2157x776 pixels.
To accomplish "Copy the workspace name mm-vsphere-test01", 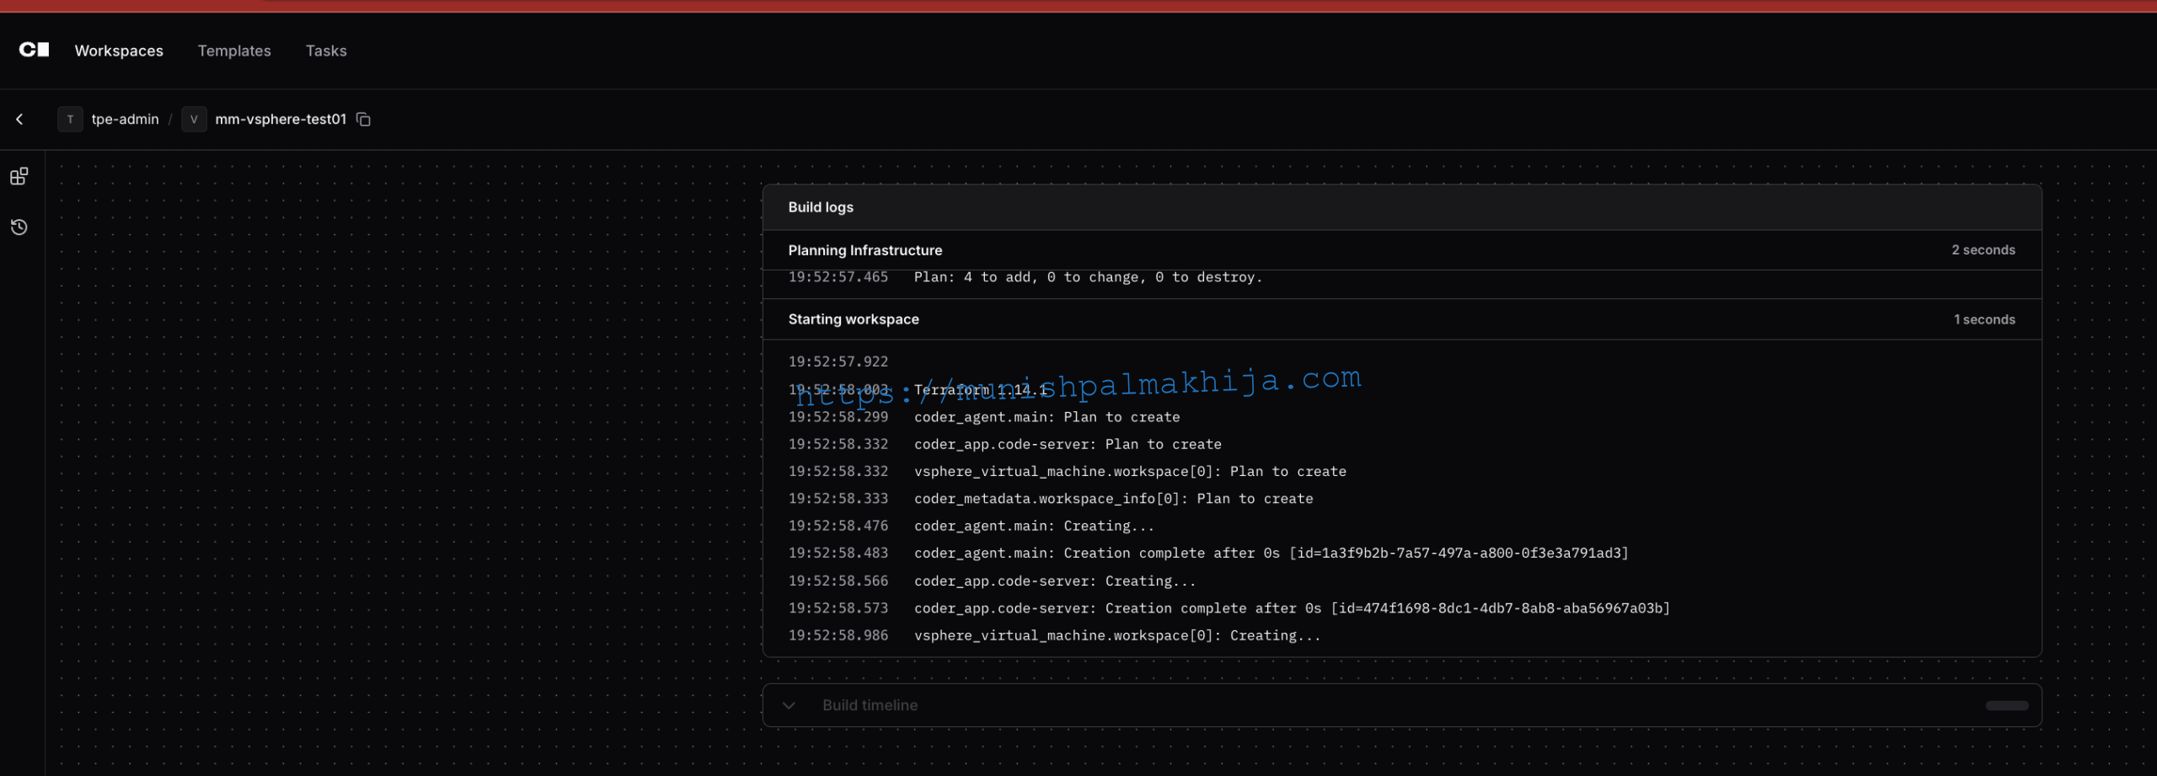I will pyautogui.click(x=363, y=120).
